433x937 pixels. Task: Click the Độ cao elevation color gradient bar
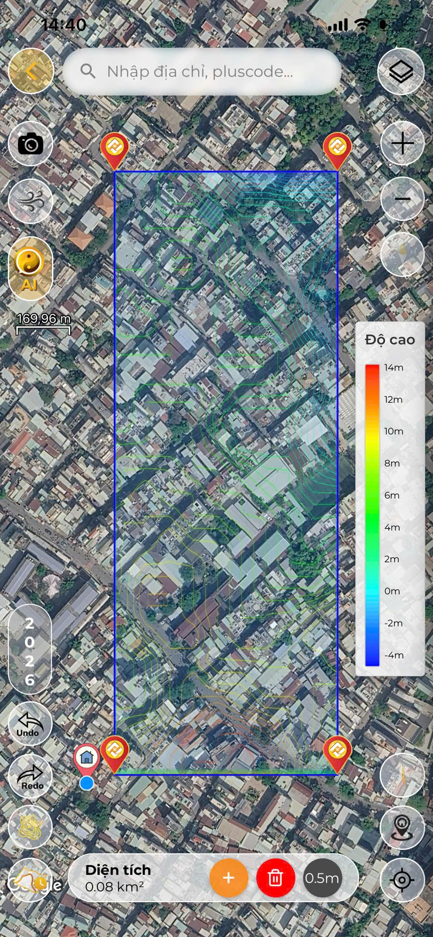[x=372, y=515]
